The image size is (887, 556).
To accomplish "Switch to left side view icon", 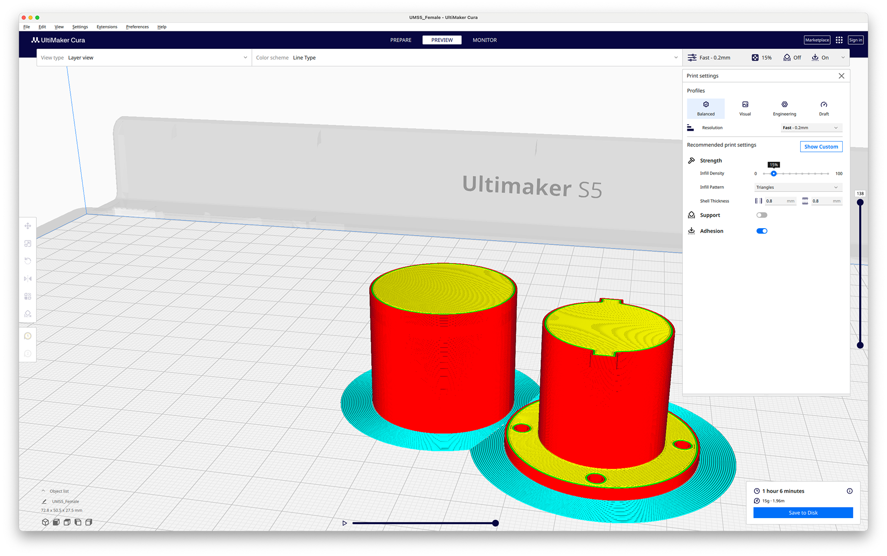I will (78, 522).
